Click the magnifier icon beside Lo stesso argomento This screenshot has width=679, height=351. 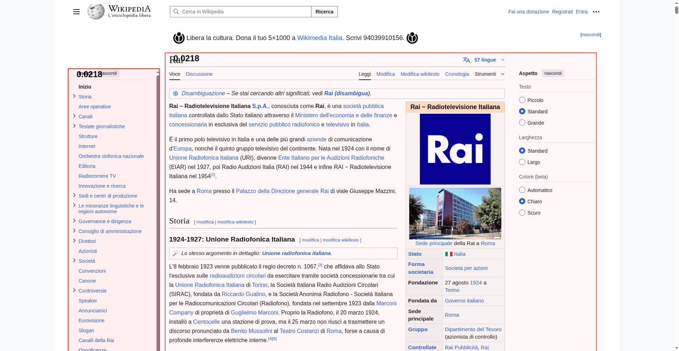176,253
